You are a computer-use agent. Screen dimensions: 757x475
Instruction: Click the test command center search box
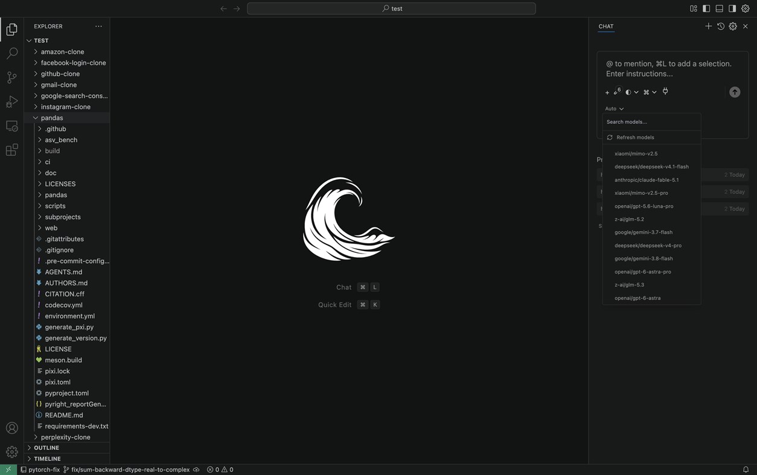pos(391,8)
